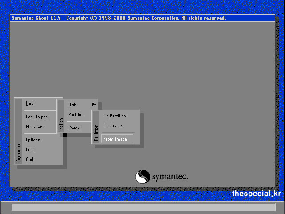Click Help in the Symantec menu

click(29, 149)
